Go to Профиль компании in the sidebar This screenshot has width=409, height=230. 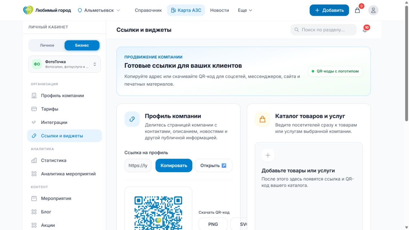(65, 96)
